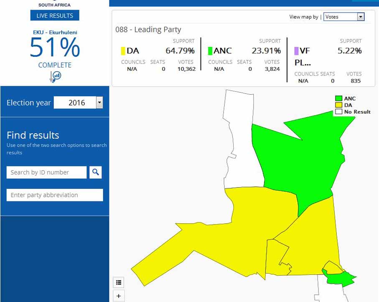Click VF PL votes count 835
This screenshot has height=302, width=379.
pyautogui.click(x=356, y=81)
